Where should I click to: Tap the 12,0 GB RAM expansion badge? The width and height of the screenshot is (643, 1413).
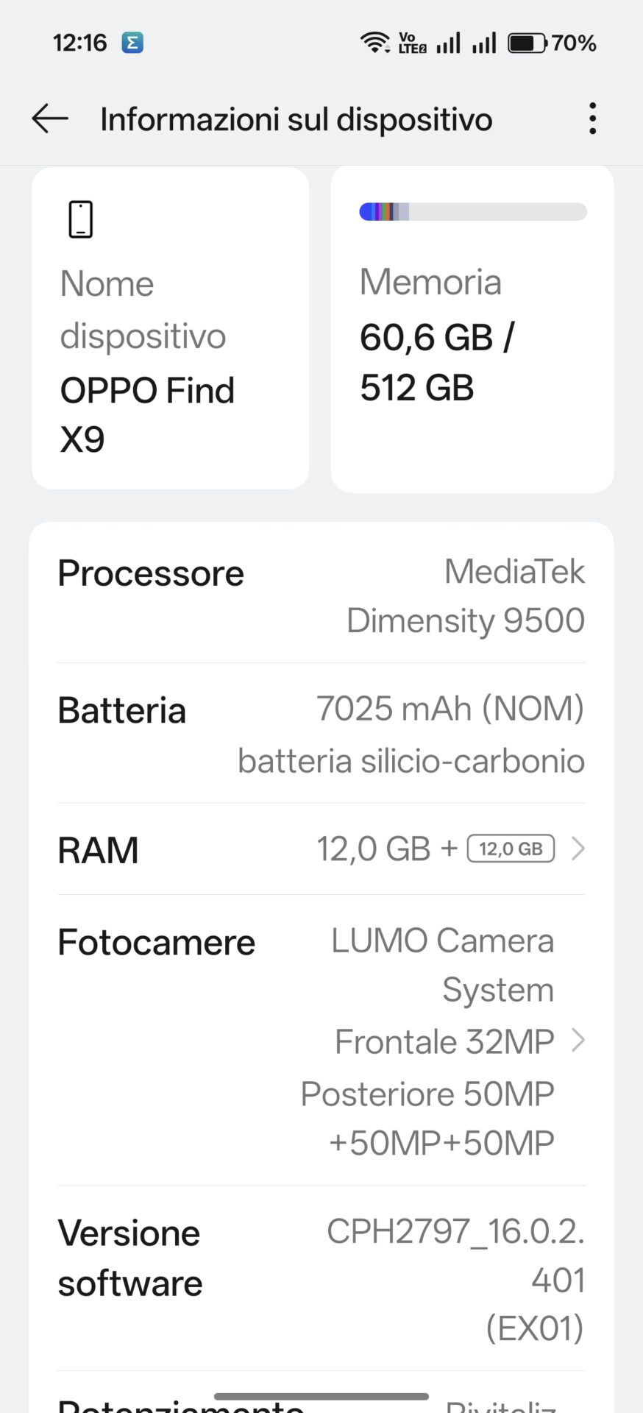pos(511,849)
